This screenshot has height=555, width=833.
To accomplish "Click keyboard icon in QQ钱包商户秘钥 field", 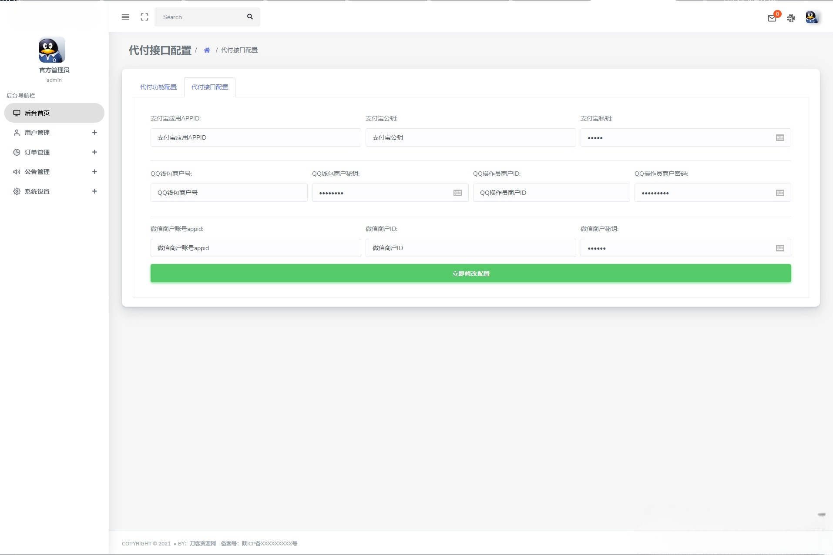I will click(457, 193).
